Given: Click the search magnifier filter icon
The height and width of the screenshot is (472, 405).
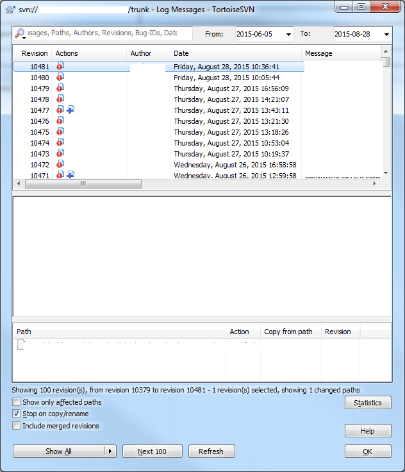Looking at the screenshot, I should tap(20, 33).
